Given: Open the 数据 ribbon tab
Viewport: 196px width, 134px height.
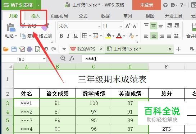Looking at the screenshot, I should tap(105, 16).
